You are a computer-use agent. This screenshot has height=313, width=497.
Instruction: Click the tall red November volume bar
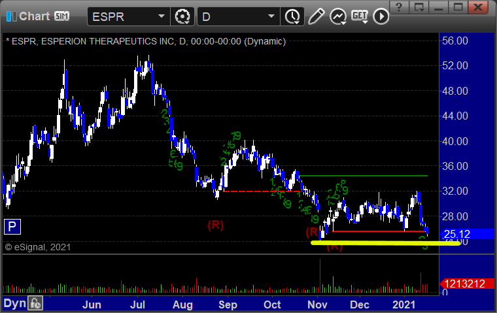coord(320,275)
